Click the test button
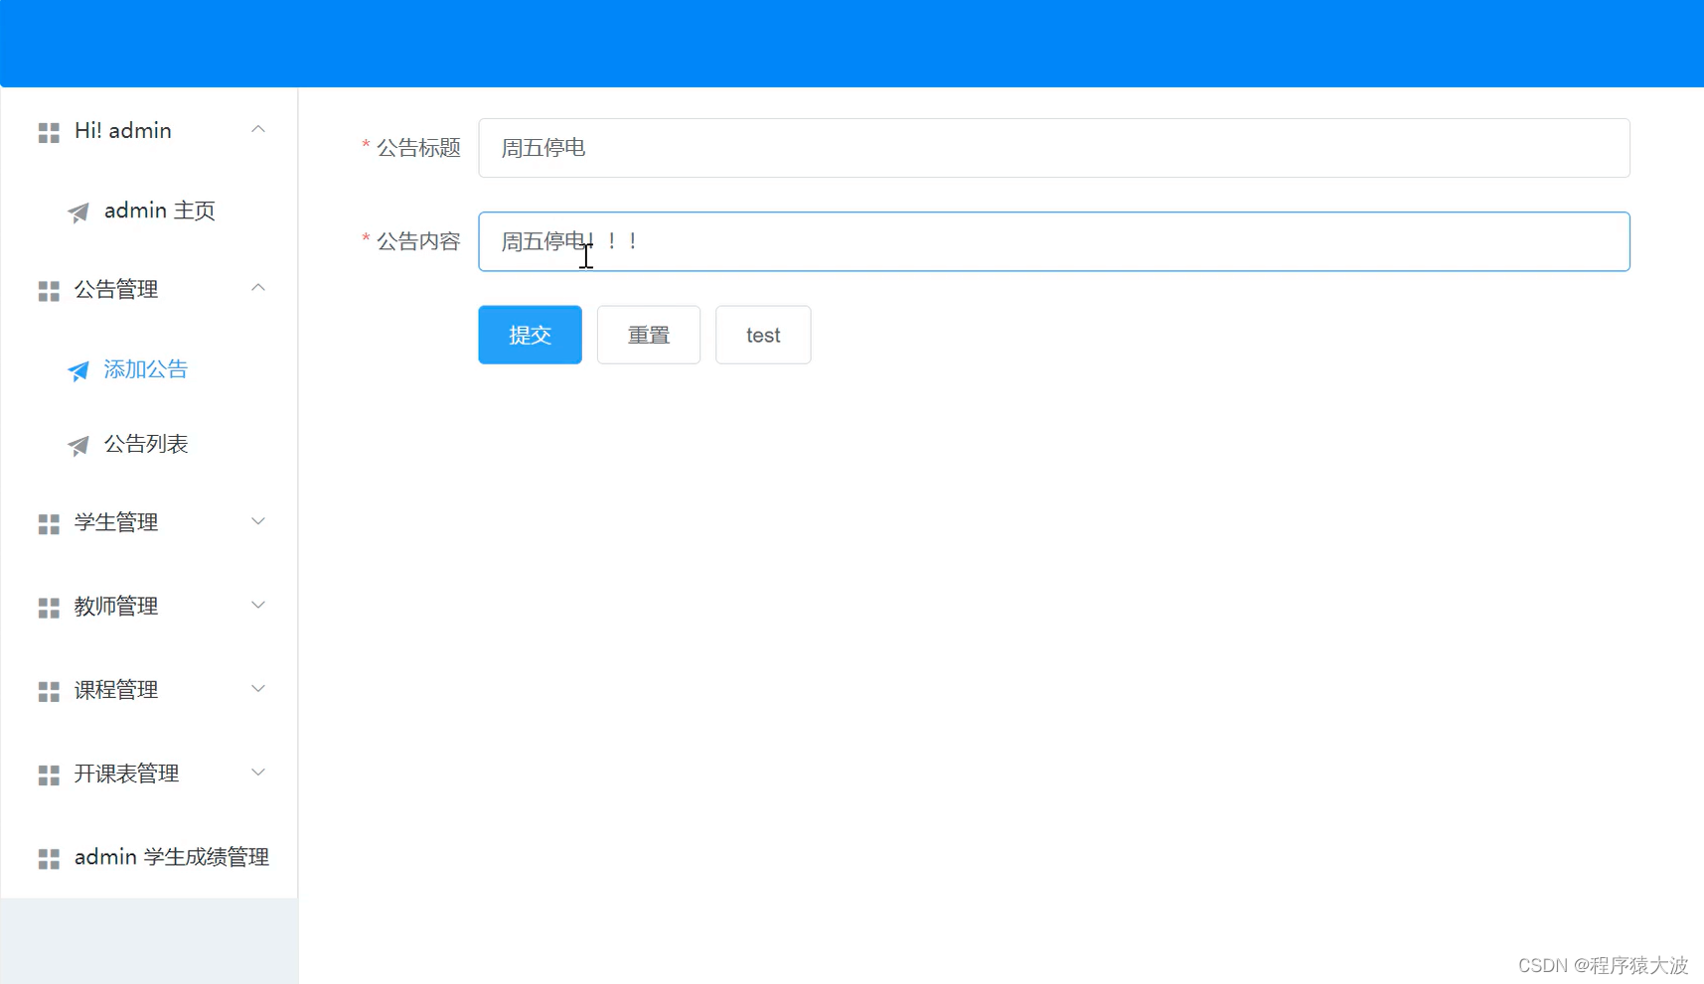This screenshot has width=1704, height=984. [x=762, y=335]
